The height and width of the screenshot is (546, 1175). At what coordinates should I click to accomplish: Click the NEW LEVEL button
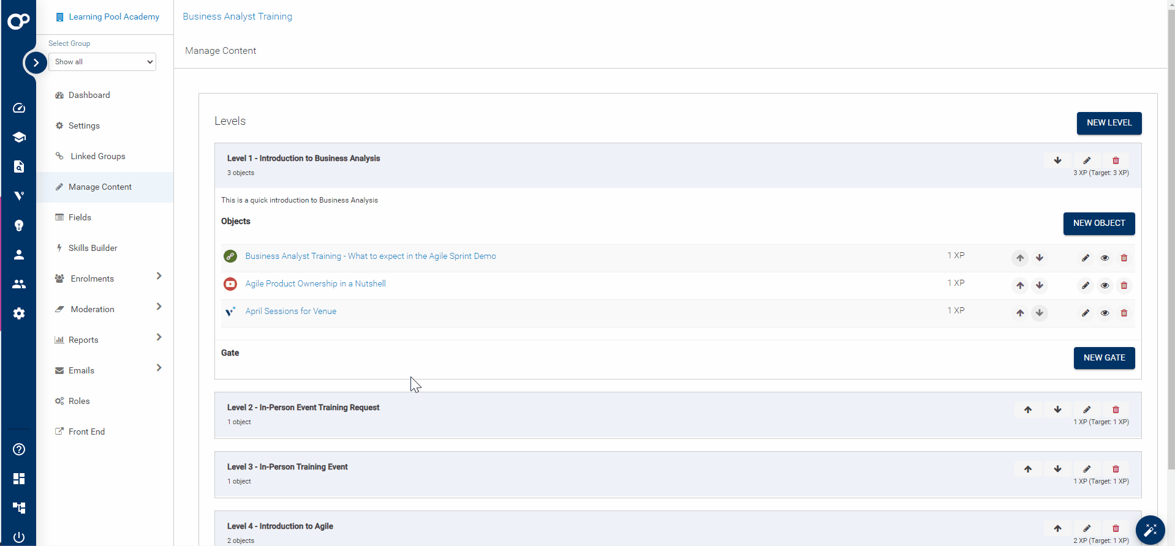pyautogui.click(x=1108, y=123)
